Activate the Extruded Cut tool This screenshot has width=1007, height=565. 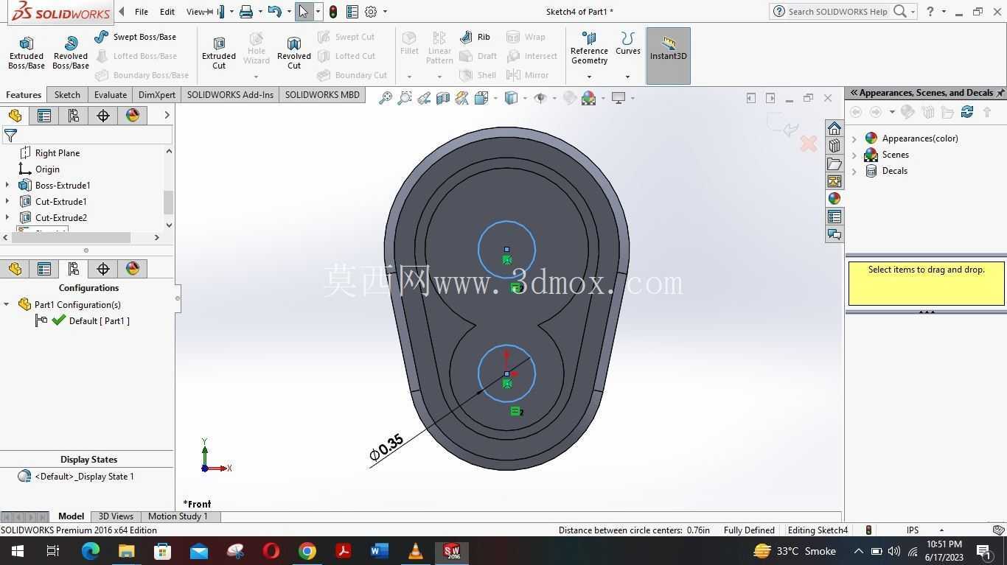219,52
